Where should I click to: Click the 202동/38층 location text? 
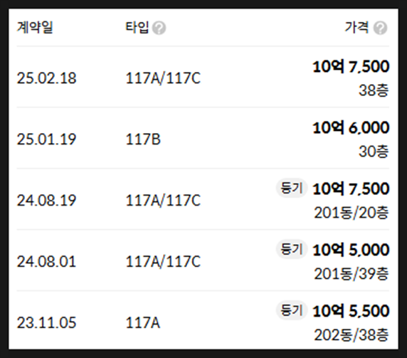351,335
